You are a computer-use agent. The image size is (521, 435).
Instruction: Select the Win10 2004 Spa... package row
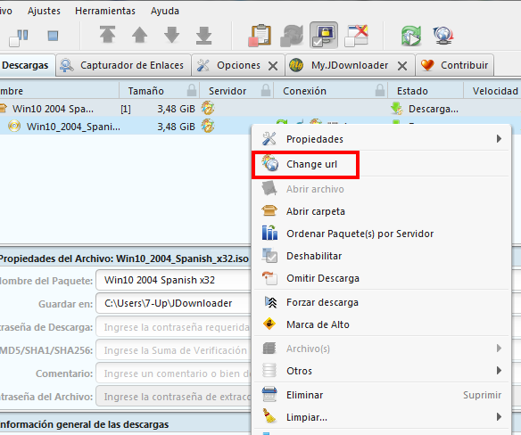(x=54, y=109)
